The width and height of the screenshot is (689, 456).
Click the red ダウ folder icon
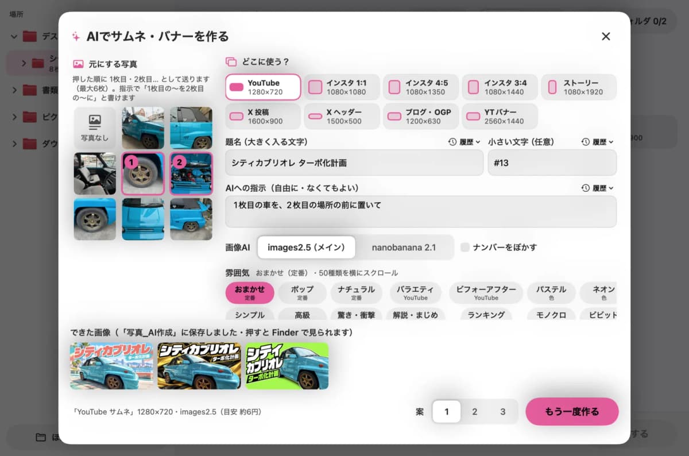click(x=30, y=144)
